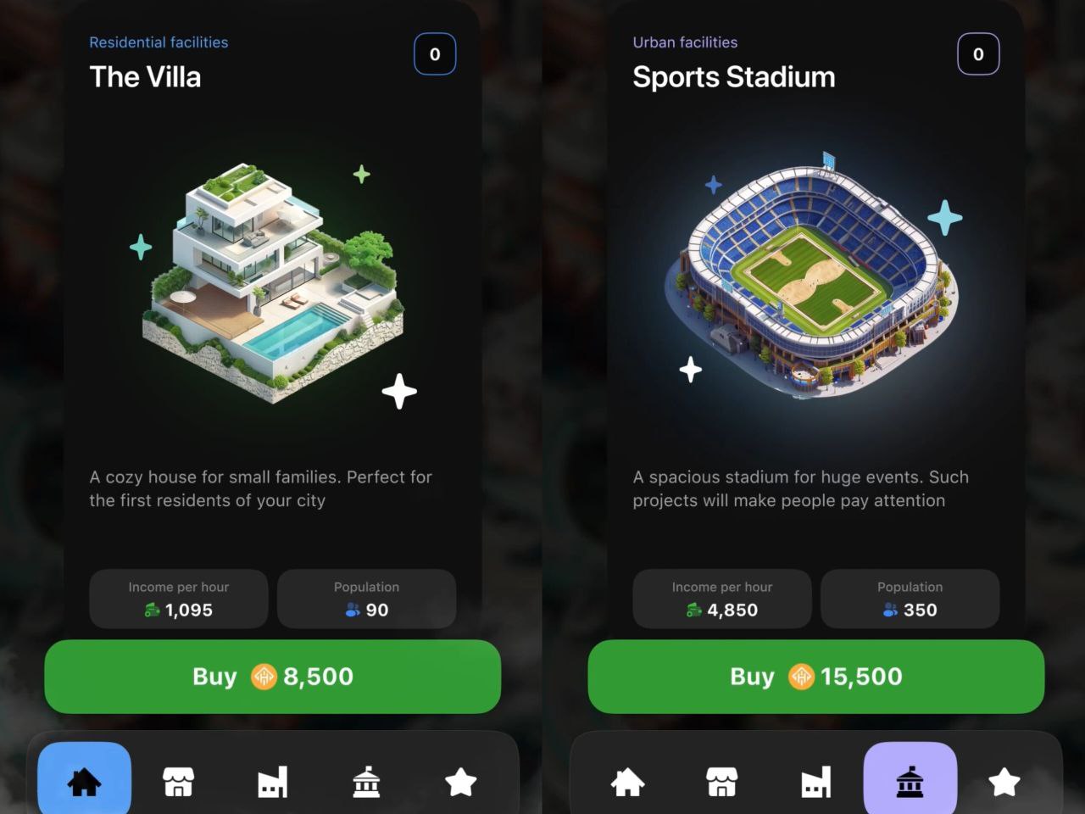Tap The Villa income per hour card
This screenshot has height=814, width=1085.
179,599
